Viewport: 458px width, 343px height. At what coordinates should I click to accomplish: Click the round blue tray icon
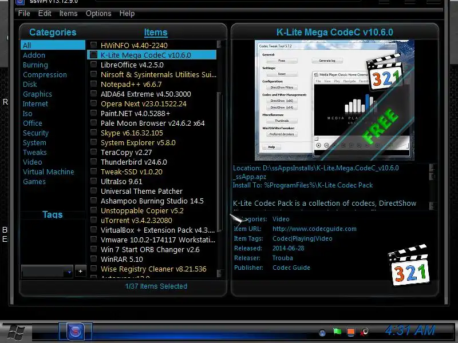322,332
